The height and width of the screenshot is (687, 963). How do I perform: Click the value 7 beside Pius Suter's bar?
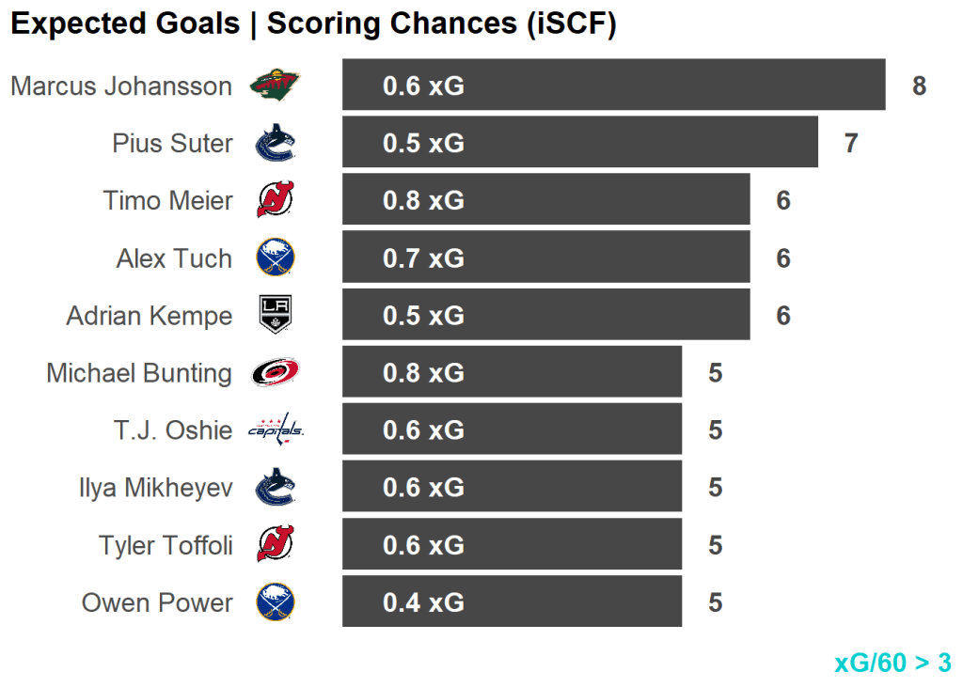[x=850, y=144]
